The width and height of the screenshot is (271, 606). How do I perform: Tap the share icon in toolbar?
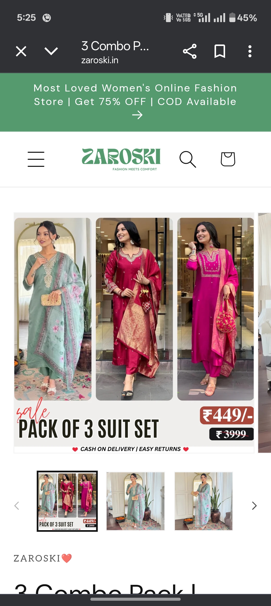190,51
